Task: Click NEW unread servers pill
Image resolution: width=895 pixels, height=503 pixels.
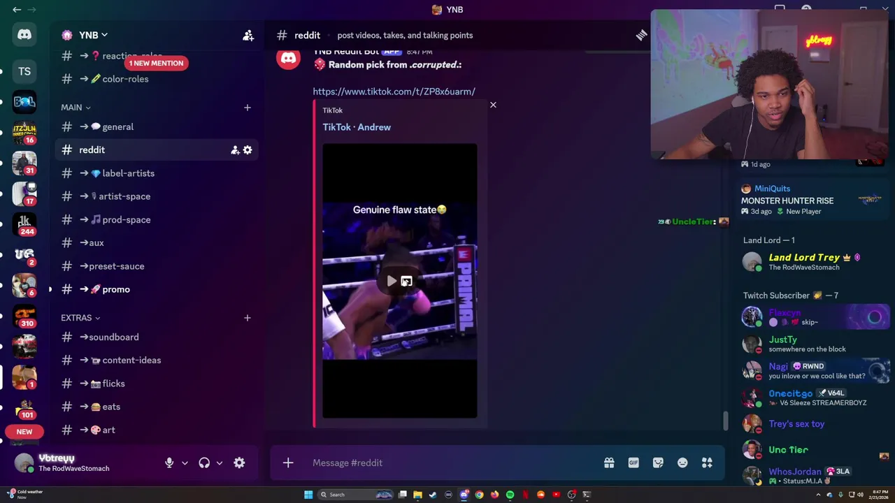Action: (24, 432)
